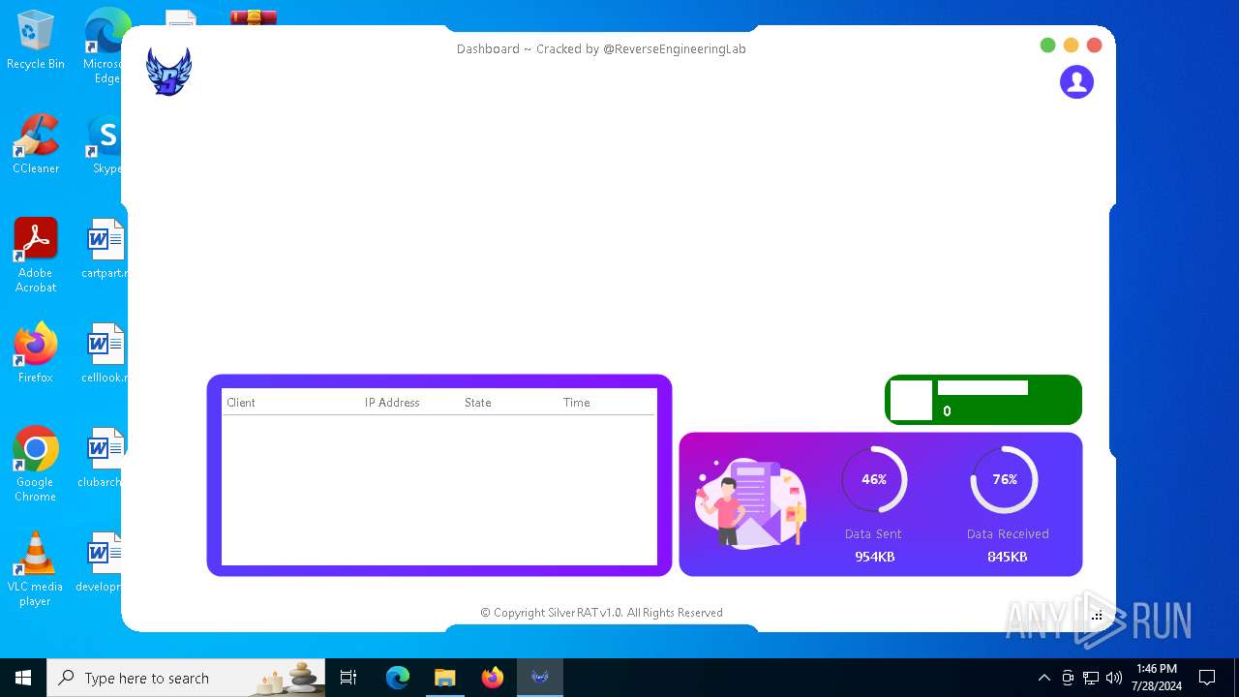
Task: Open the volume speaker tray icon
Action: [x=1114, y=678]
